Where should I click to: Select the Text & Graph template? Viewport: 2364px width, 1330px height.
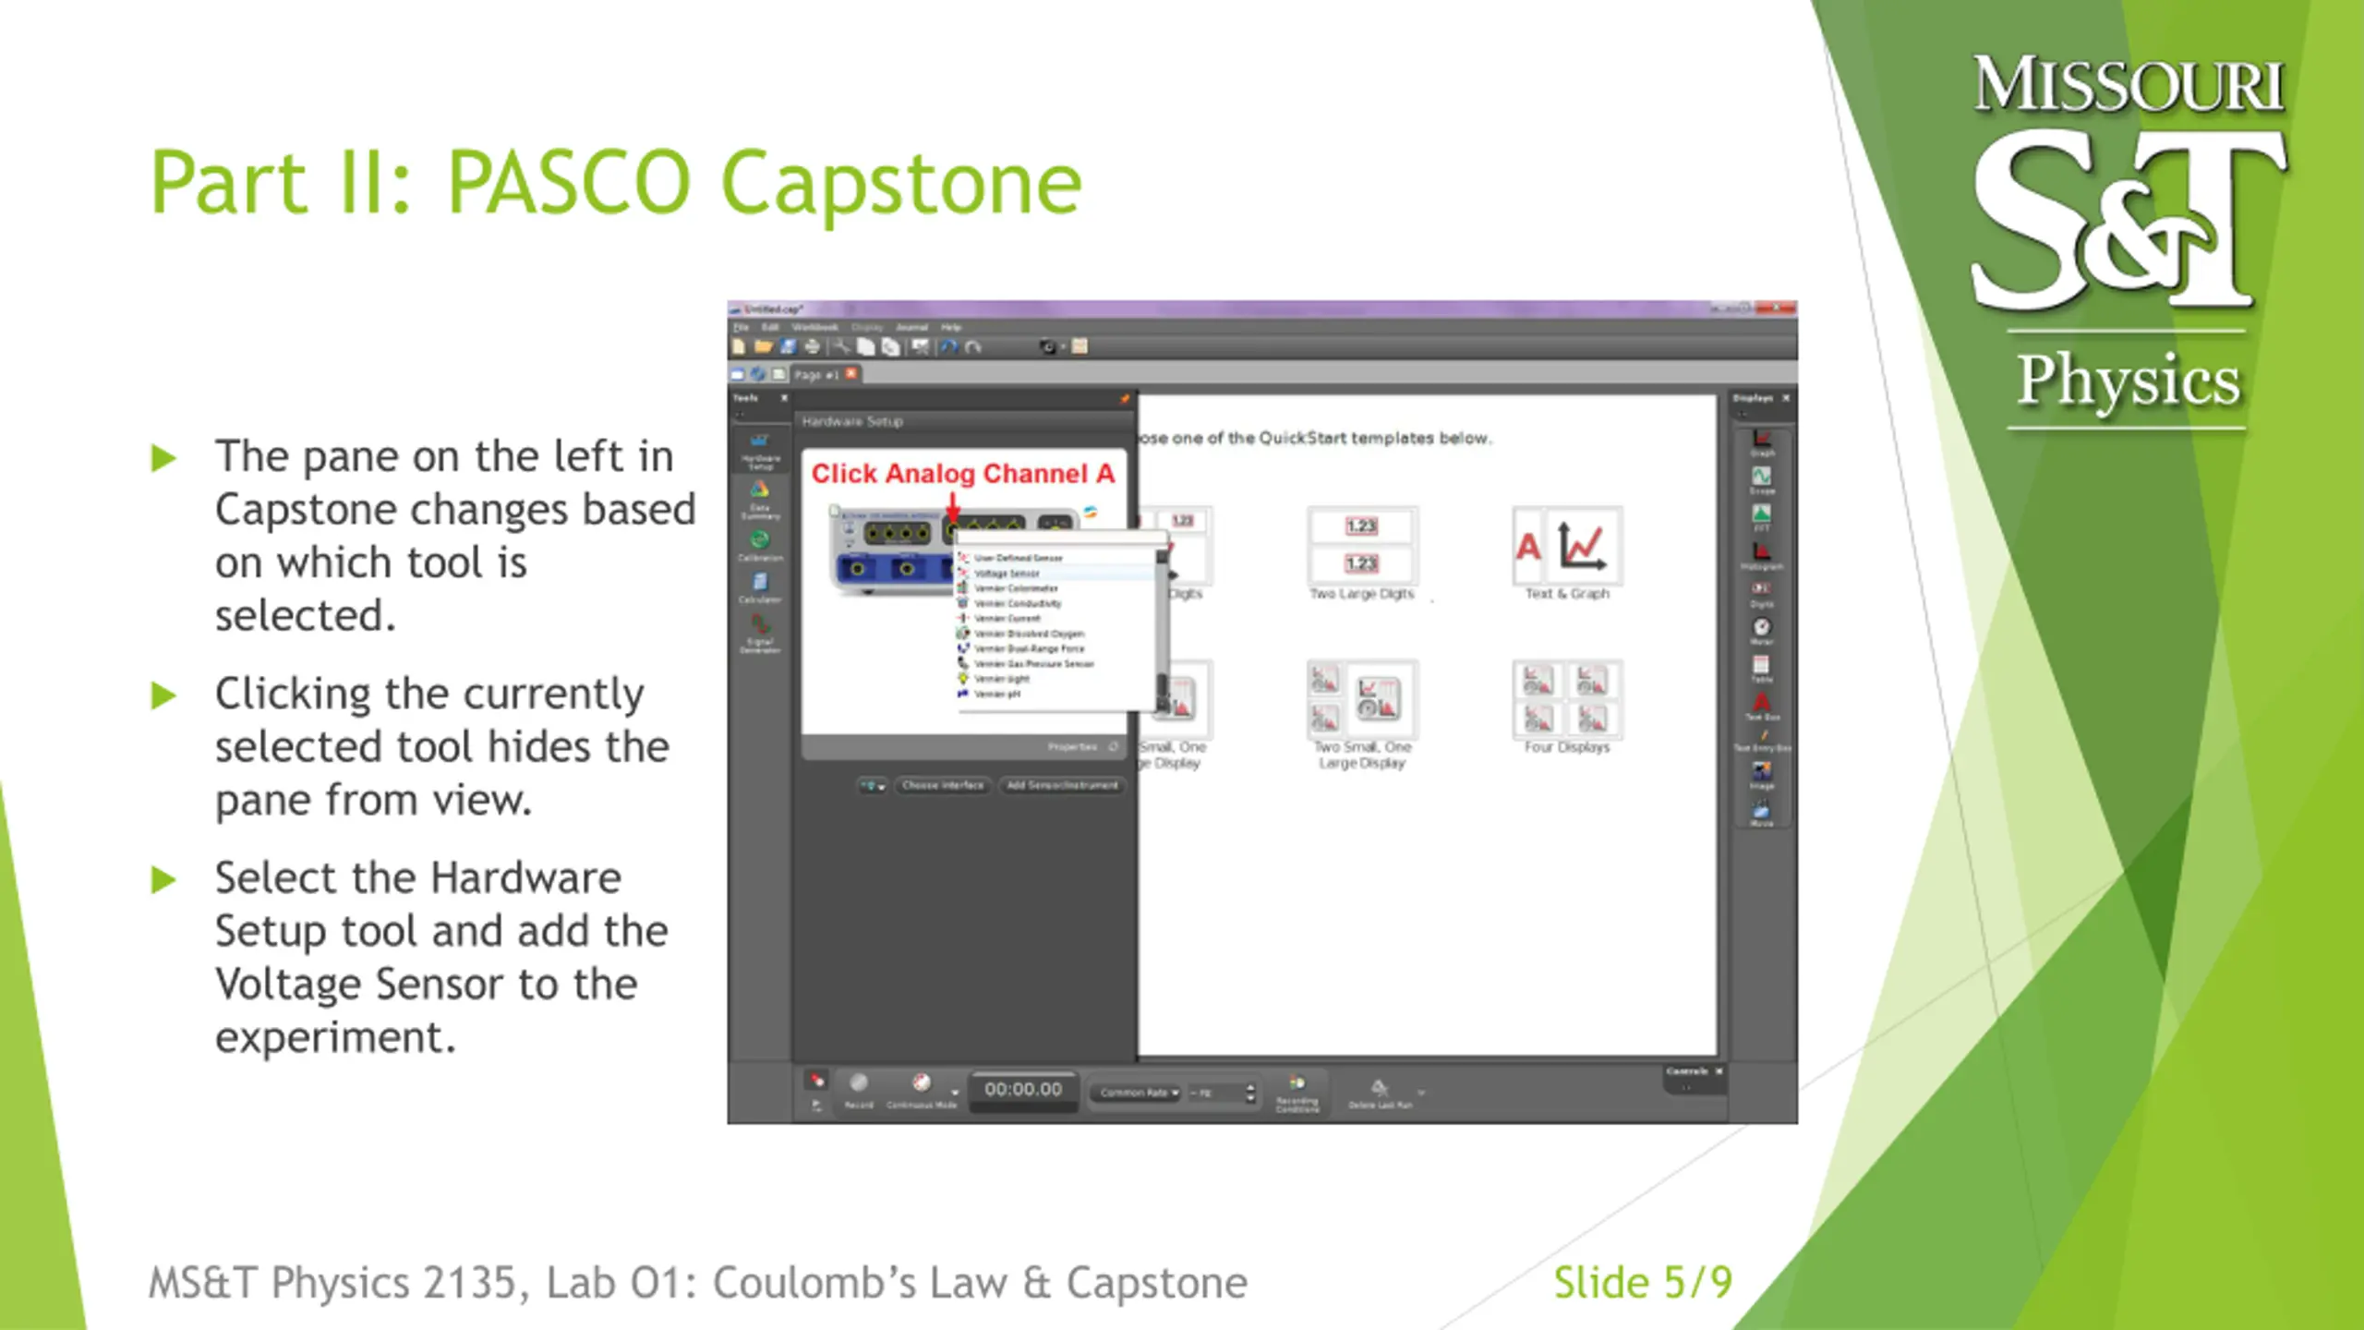coord(1567,553)
